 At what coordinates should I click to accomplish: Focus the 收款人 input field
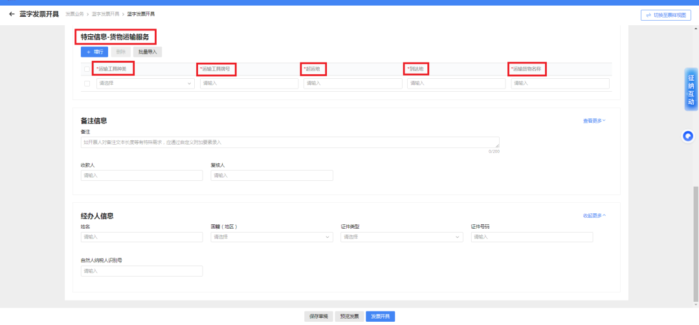[x=142, y=175]
